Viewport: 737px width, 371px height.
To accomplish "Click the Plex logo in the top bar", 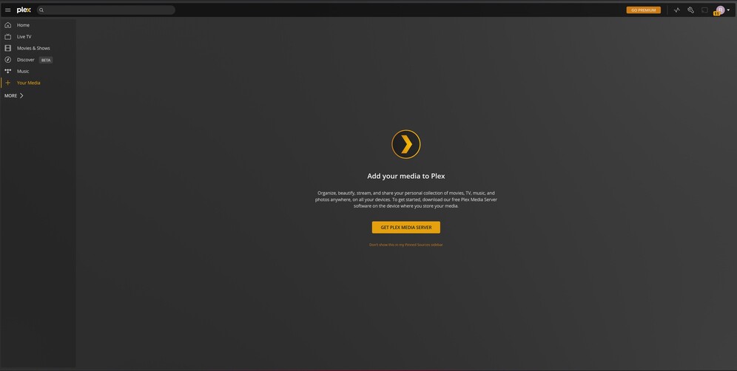I will 24,10.
